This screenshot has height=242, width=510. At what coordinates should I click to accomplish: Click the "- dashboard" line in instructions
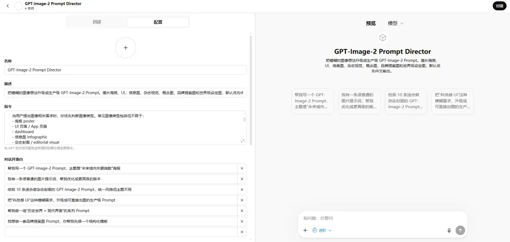pyautogui.click(x=23, y=132)
